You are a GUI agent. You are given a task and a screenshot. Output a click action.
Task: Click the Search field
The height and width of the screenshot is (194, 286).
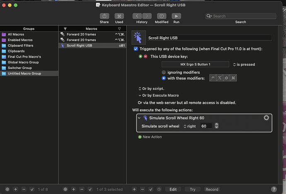pyautogui.click(x=240, y=16)
